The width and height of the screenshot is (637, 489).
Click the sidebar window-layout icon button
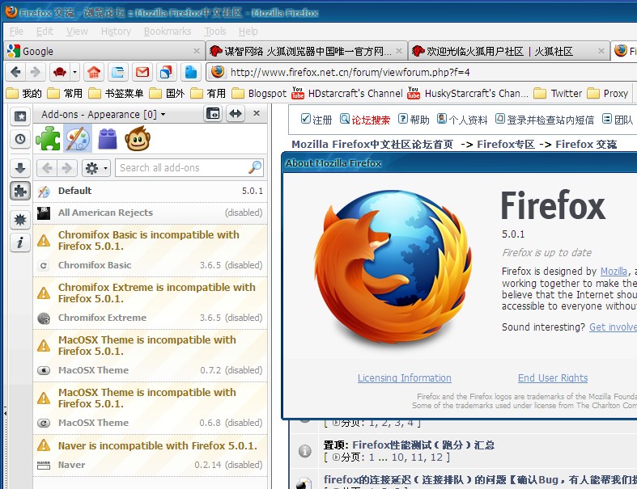coord(214,114)
